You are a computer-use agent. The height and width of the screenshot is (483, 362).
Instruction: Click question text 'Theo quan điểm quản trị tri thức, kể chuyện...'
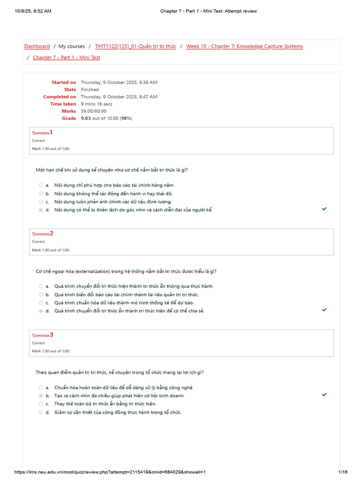[x=120, y=373]
